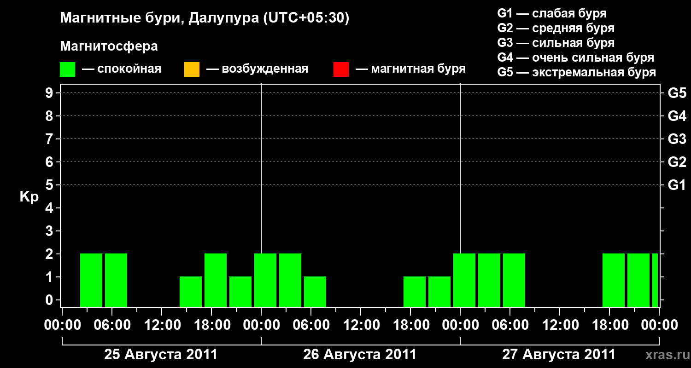Click the 'G3 — сильная буря' legend text

[556, 43]
